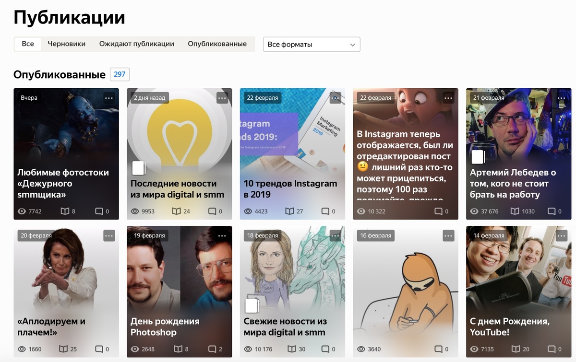Viewport: 576px width, 362px height.
Task: Click views eye icon showing 3640
Action: (x=361, y=349)
